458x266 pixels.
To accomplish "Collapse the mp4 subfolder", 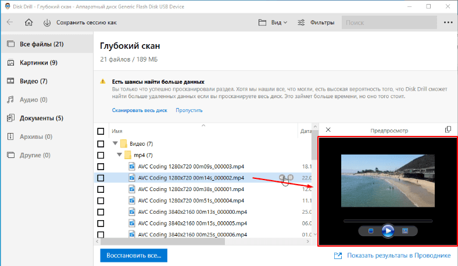I will pyautogui.click(x=120, y=155).
